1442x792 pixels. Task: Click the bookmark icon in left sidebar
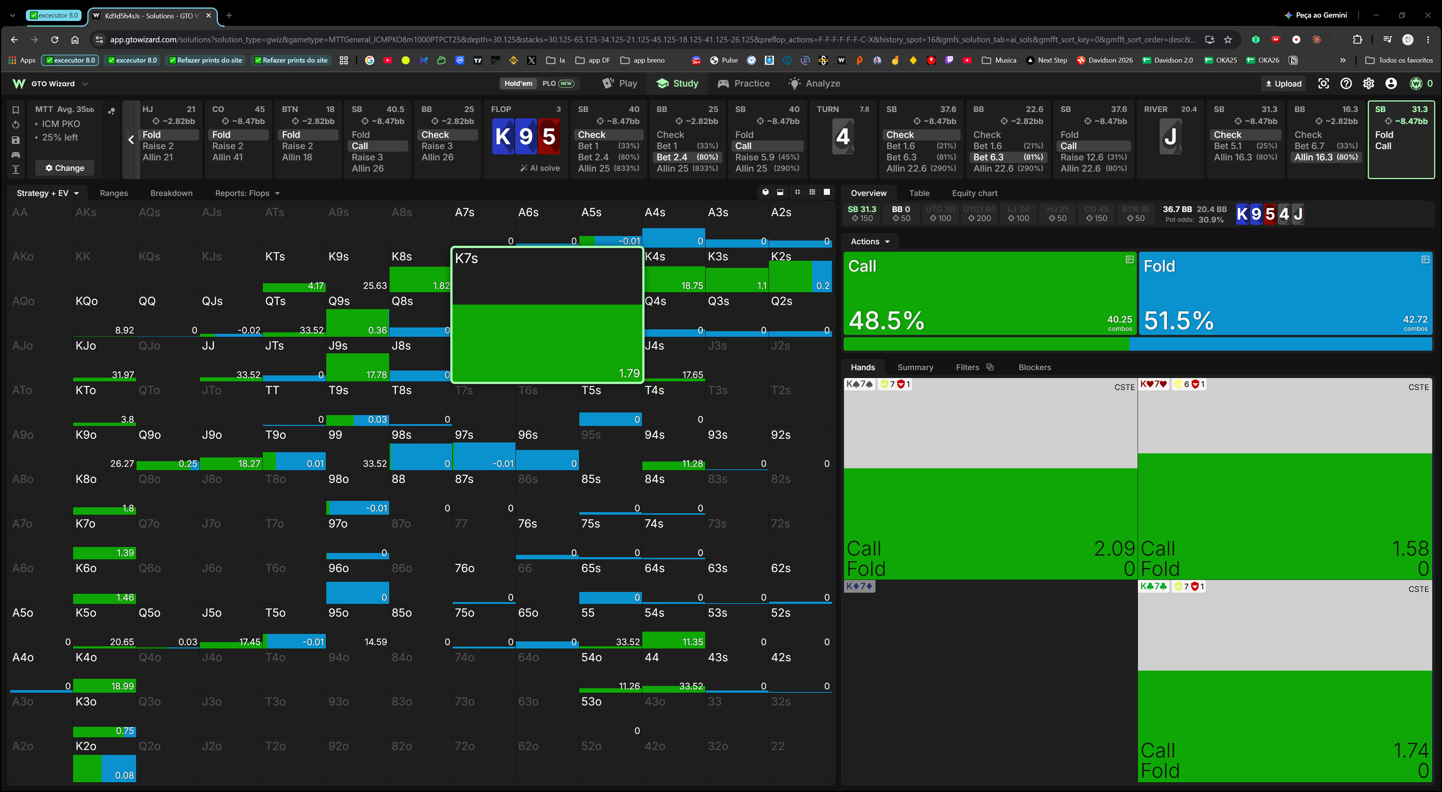pos(16,110)
